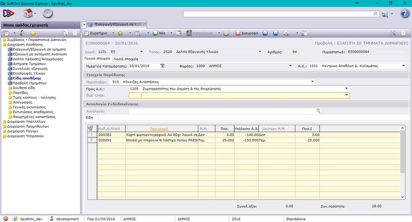Screen dimensions: 412x222
Task: Open the Φορέας dropdown arrow
Action: [x=290, y=66]
